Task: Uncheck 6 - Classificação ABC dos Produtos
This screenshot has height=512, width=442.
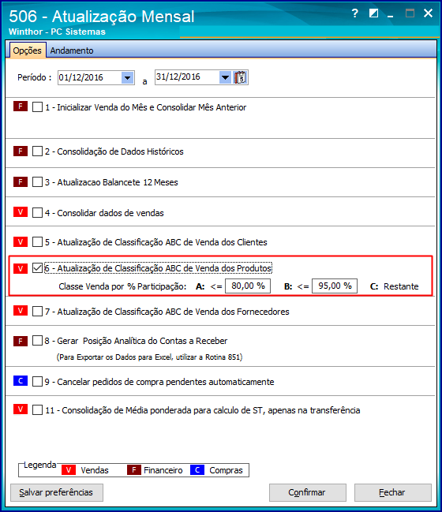Action: tap(38, 268)
